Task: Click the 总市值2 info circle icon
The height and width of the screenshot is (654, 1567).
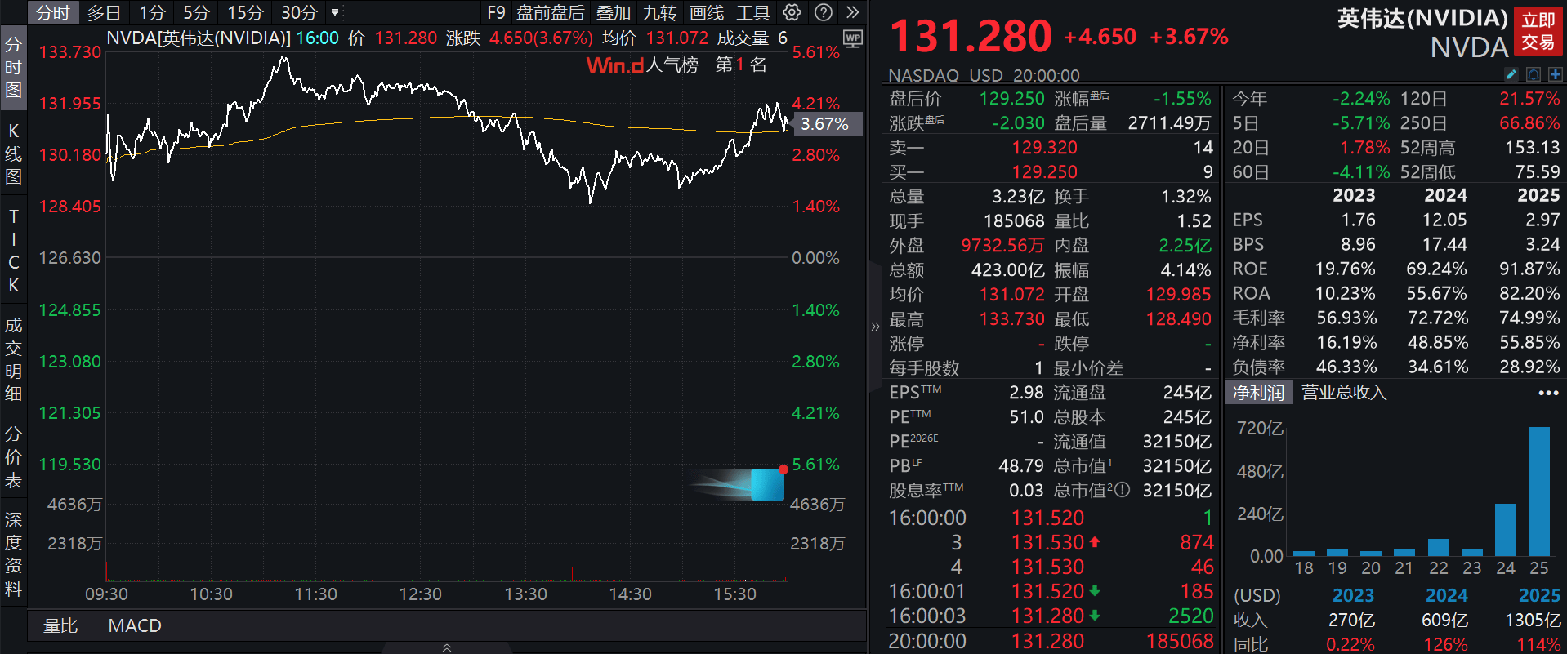Action: point(1123,490)
